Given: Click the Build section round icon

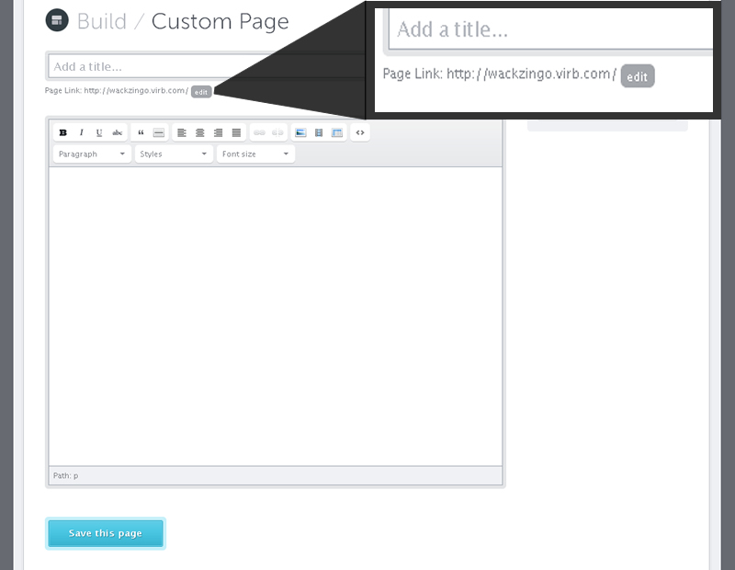Looking at the screenshot, I should tap(57, 20).
